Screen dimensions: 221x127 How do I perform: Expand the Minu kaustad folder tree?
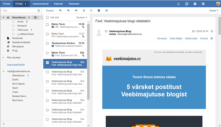pyautogui.click(x=3, y=57)
